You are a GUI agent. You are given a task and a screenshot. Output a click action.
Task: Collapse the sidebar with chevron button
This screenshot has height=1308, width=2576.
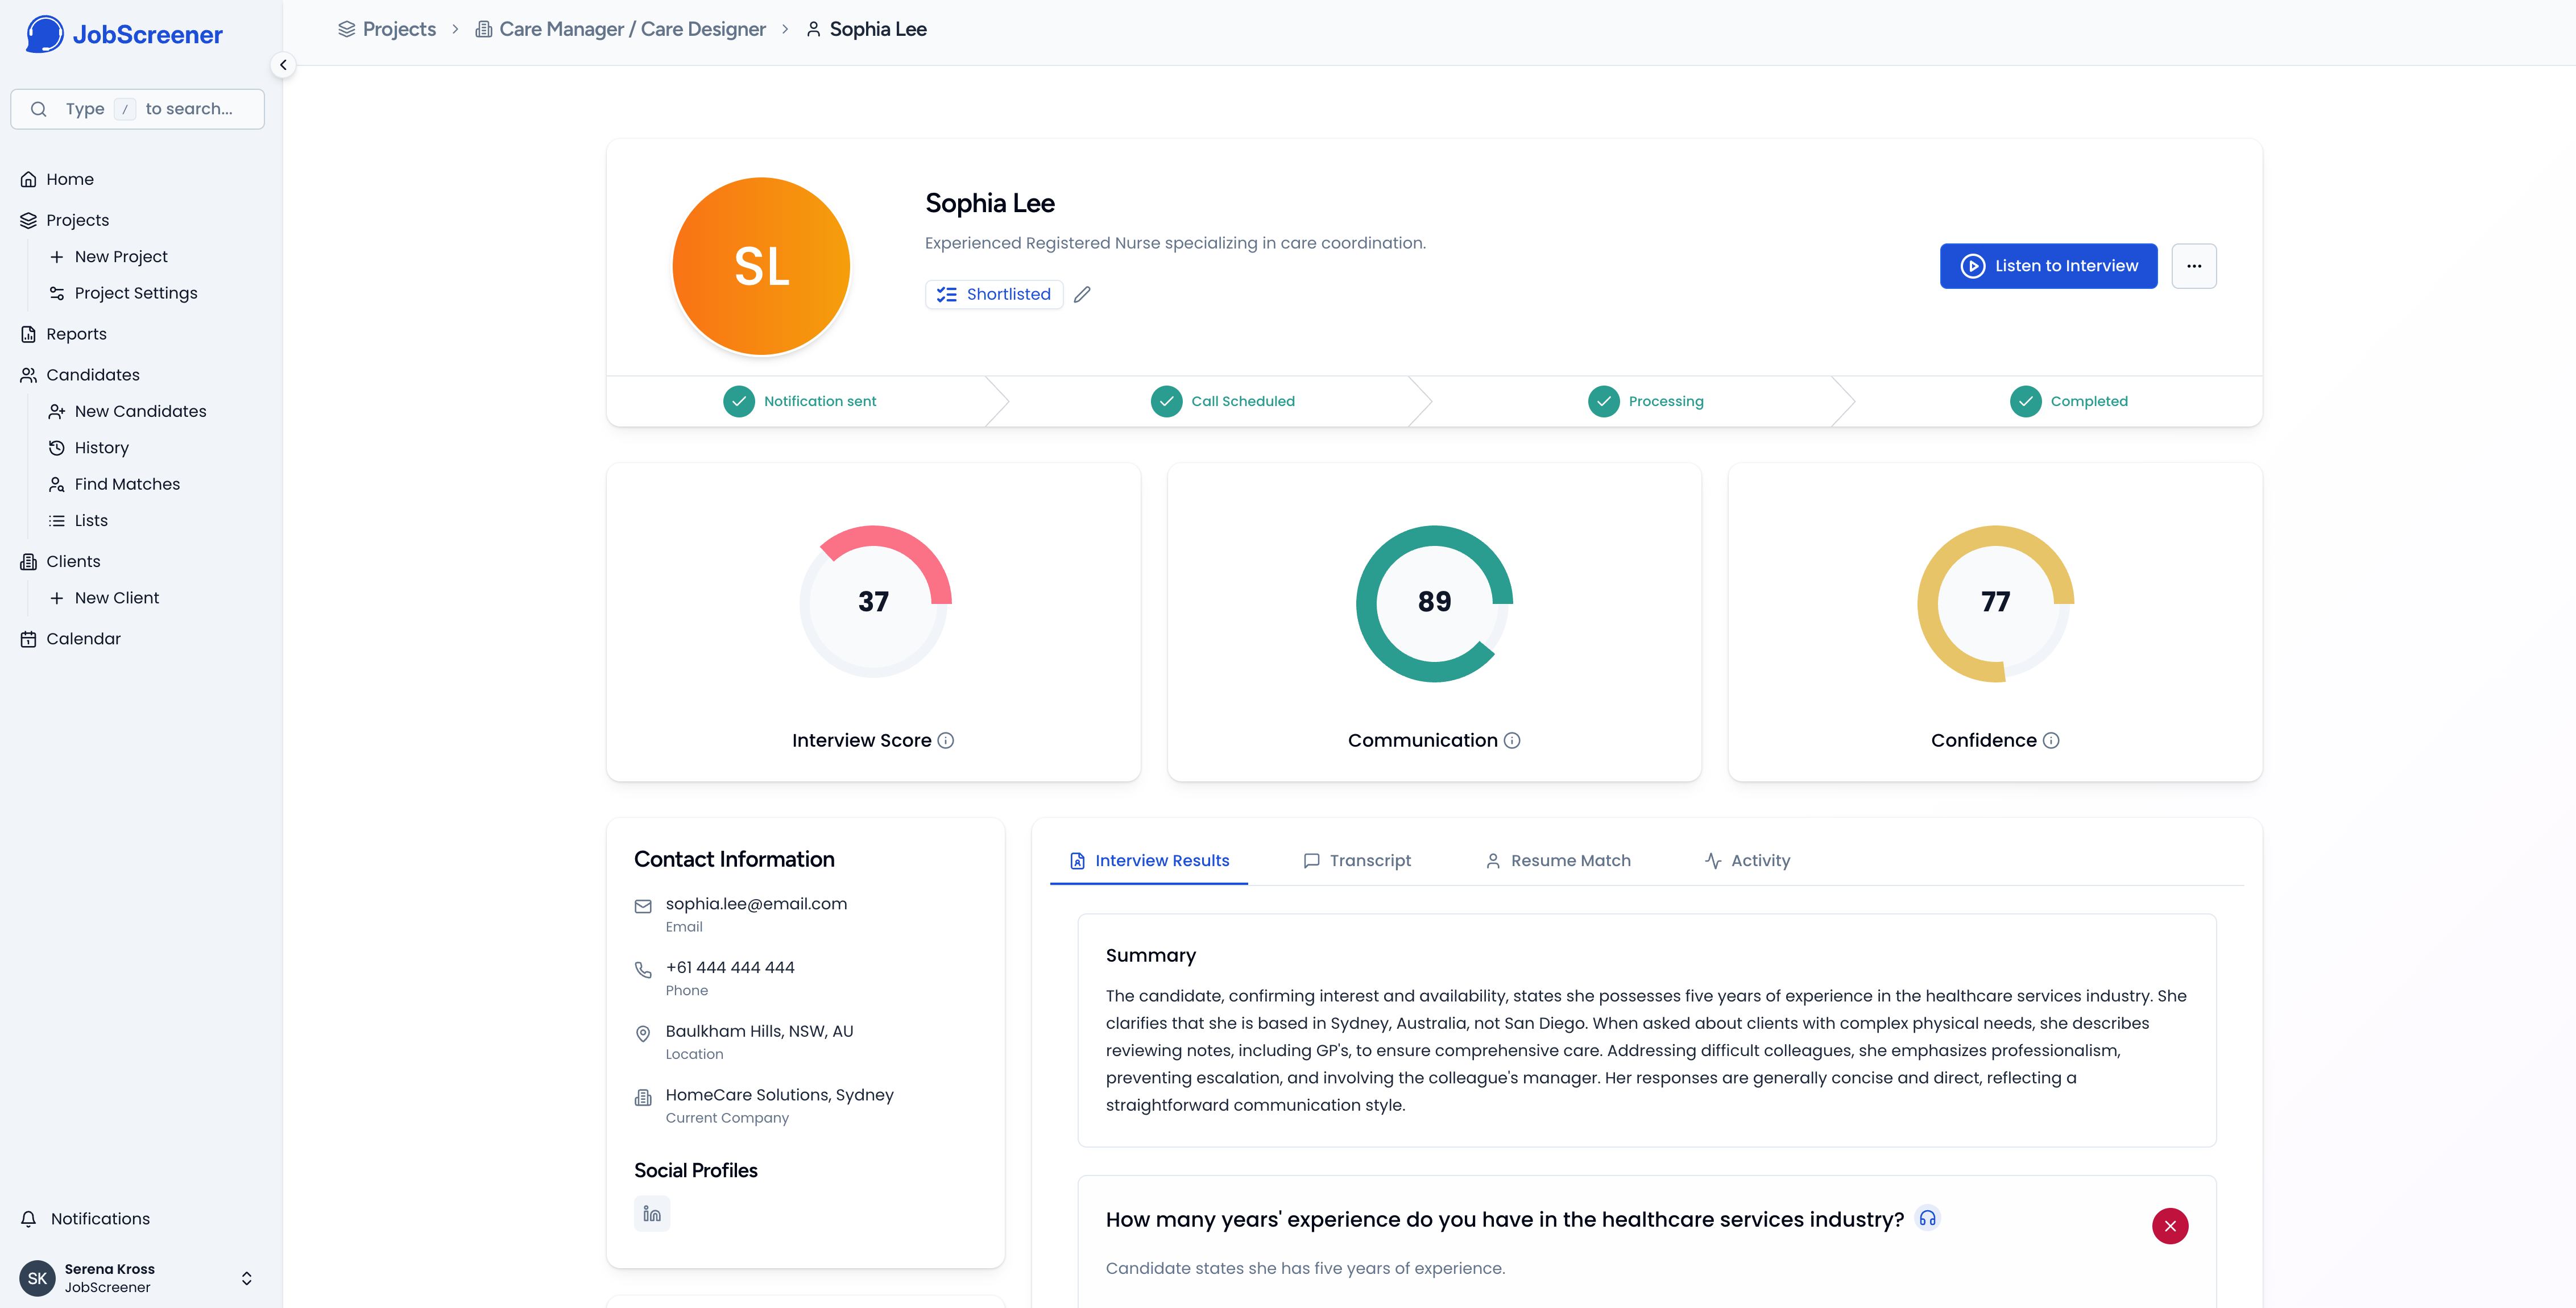point(283,65)
